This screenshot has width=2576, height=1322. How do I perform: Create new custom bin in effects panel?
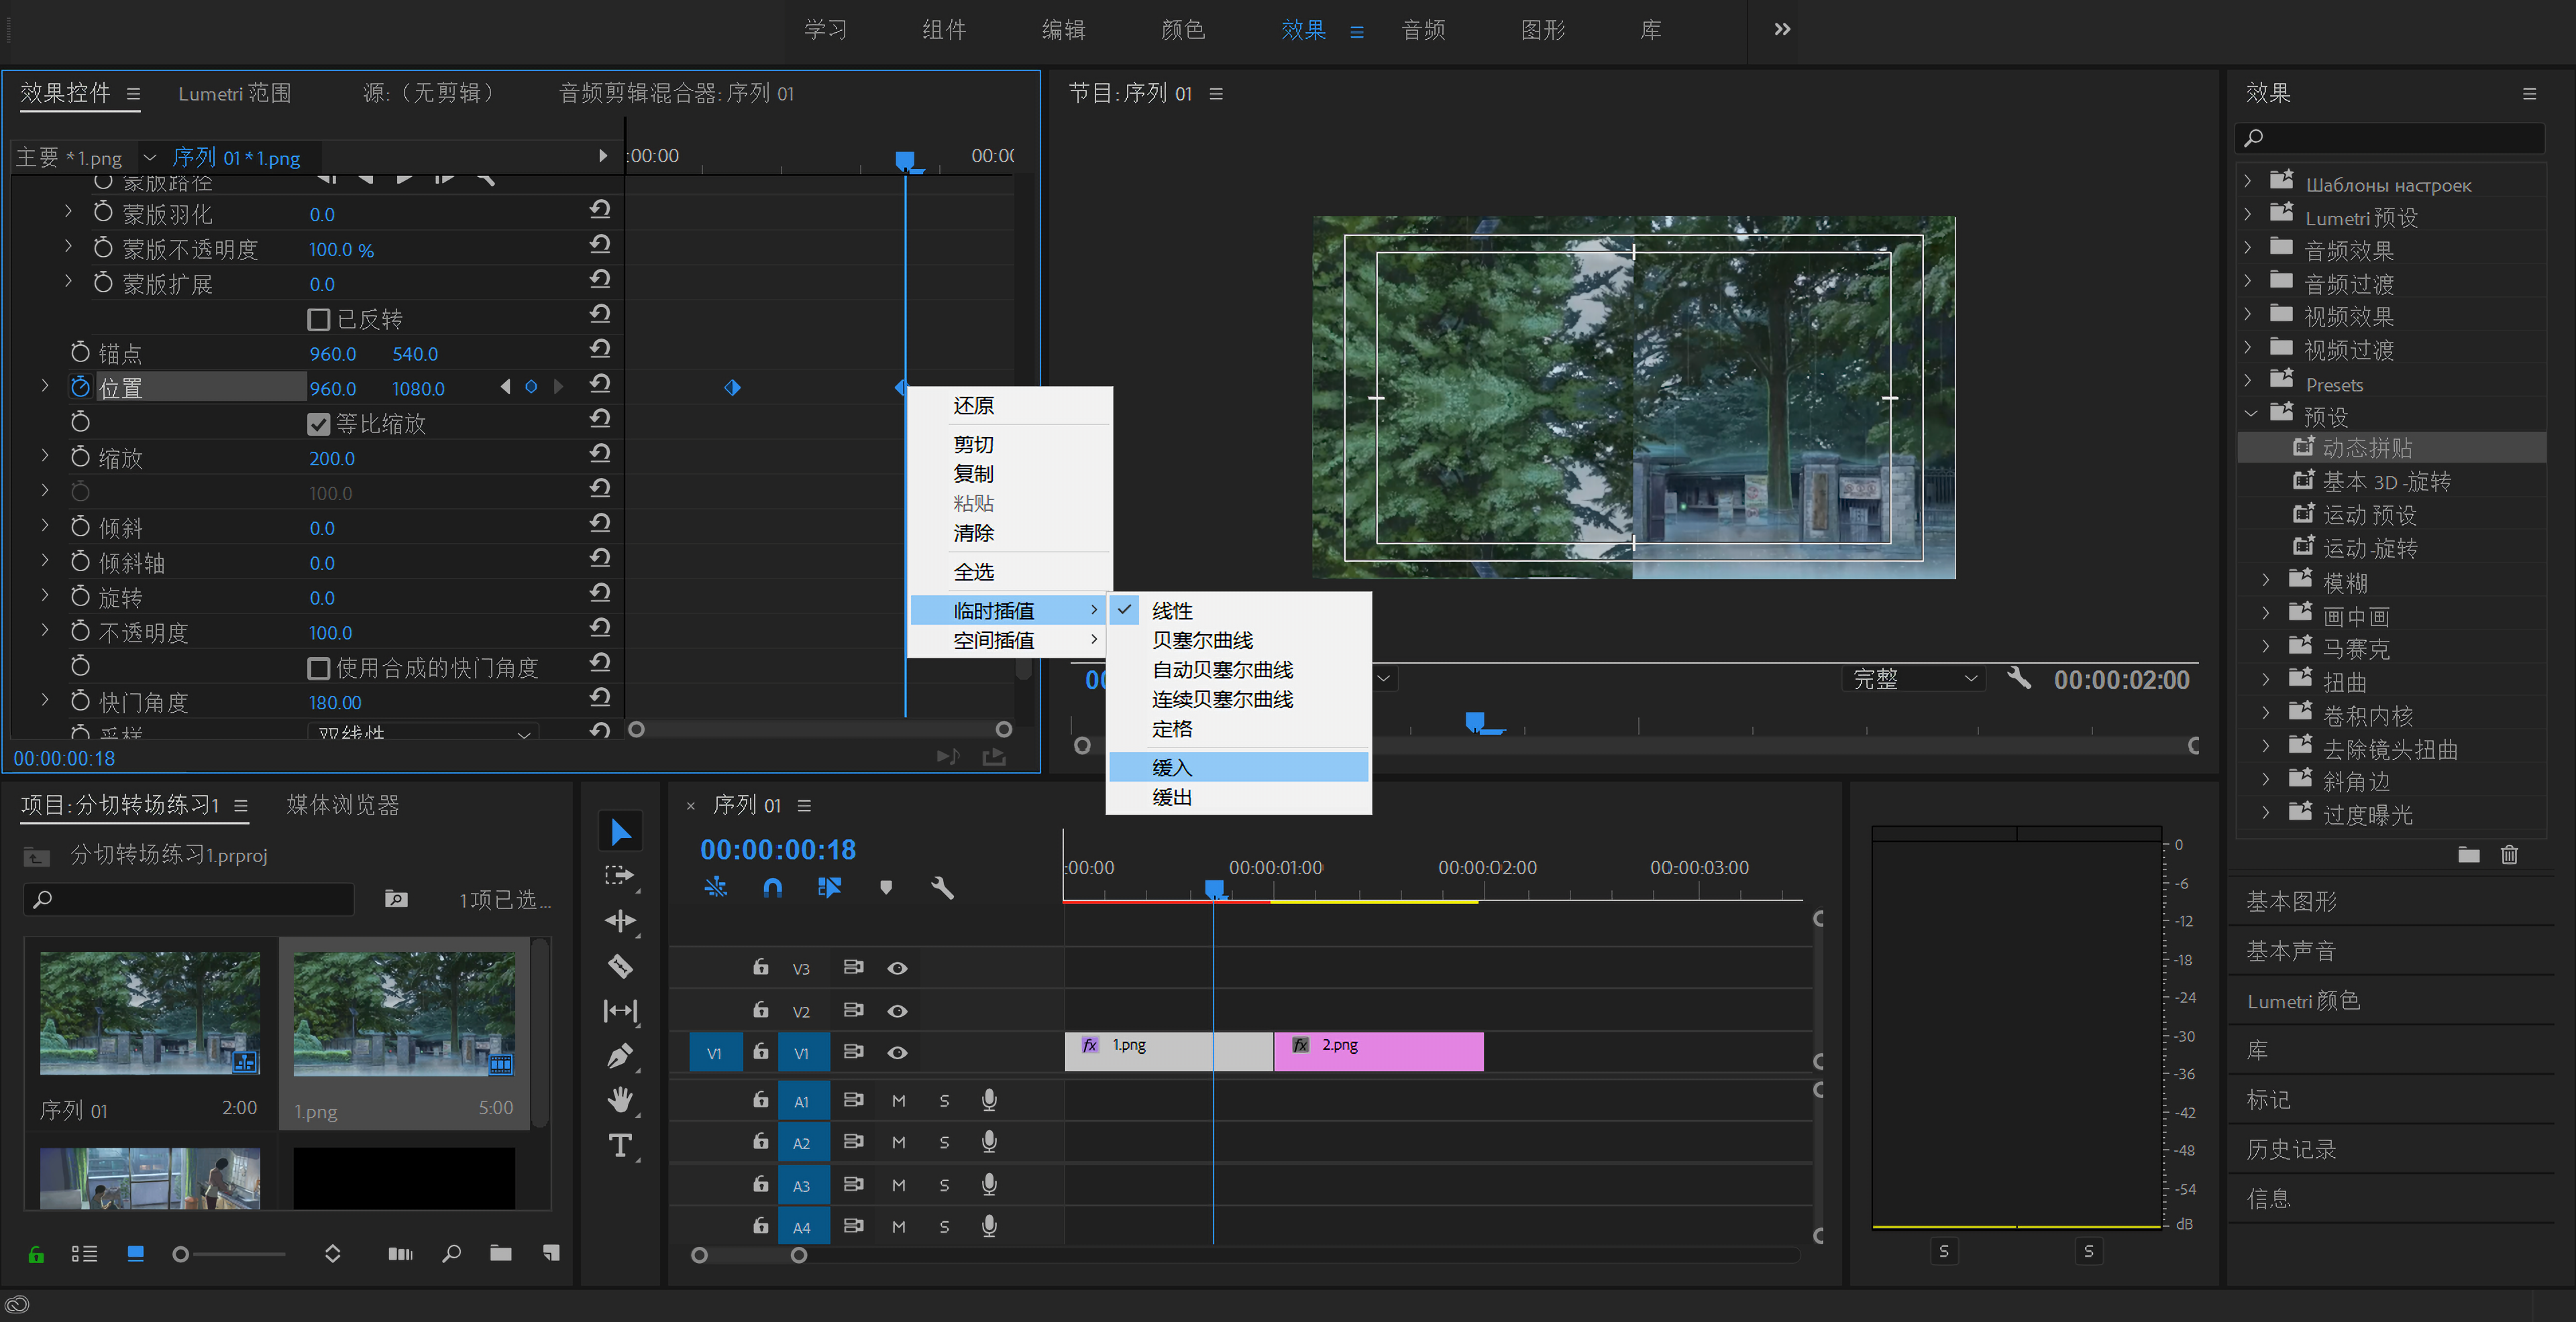[x=2468, y=854]
